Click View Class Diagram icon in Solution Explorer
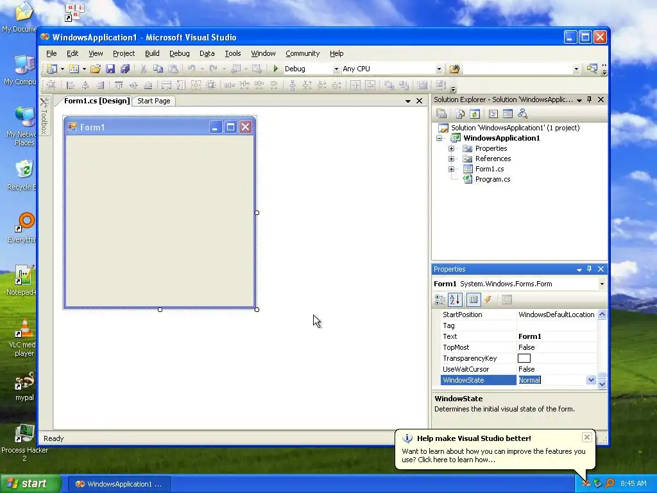This screenshot has width=657, height=493. pos(522,114)
